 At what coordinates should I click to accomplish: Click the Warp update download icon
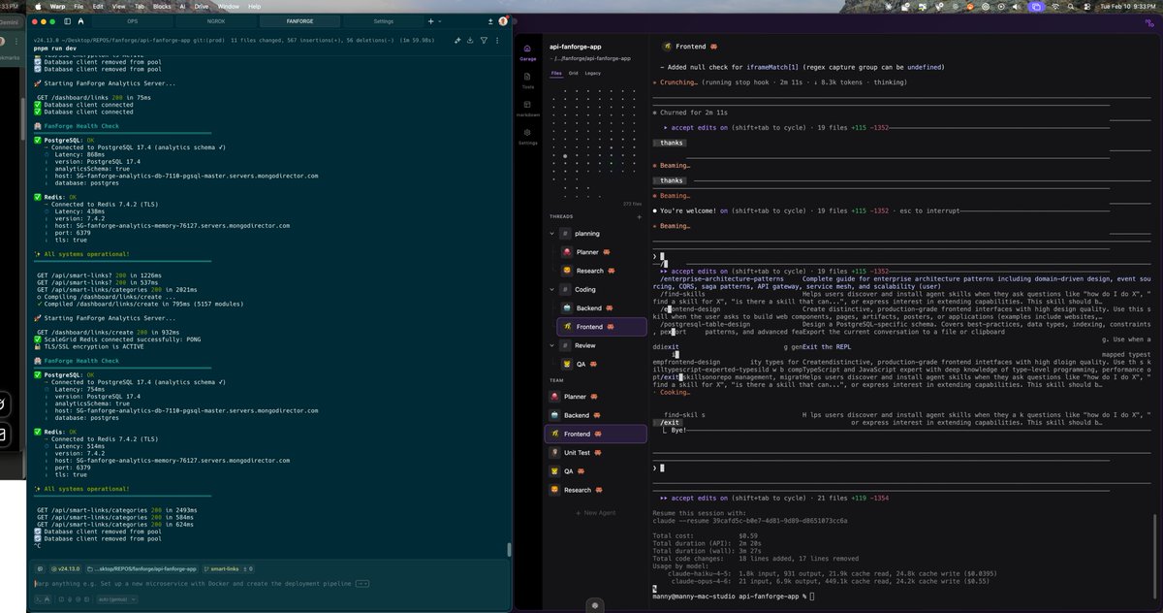click(x=488, y=20)
